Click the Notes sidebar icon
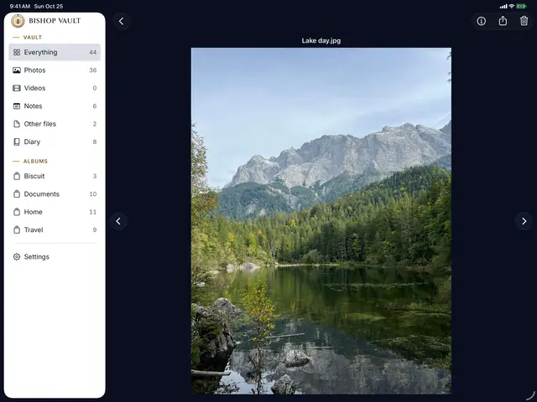 click(17, 106)
